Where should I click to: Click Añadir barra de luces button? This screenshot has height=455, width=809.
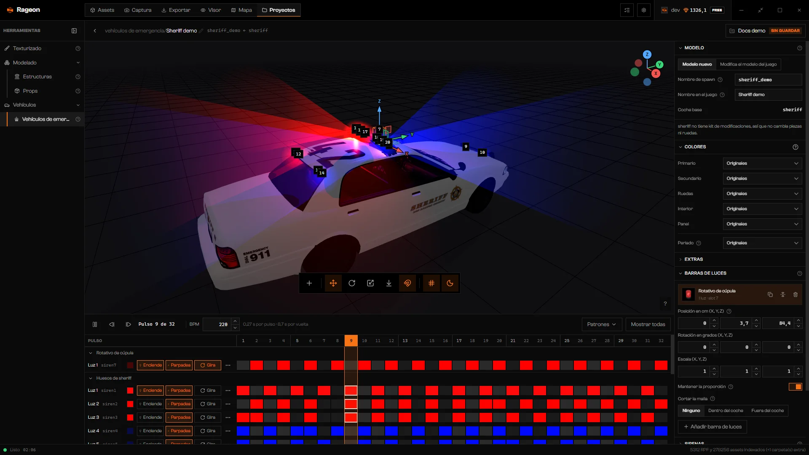click(x=712, y=427)
